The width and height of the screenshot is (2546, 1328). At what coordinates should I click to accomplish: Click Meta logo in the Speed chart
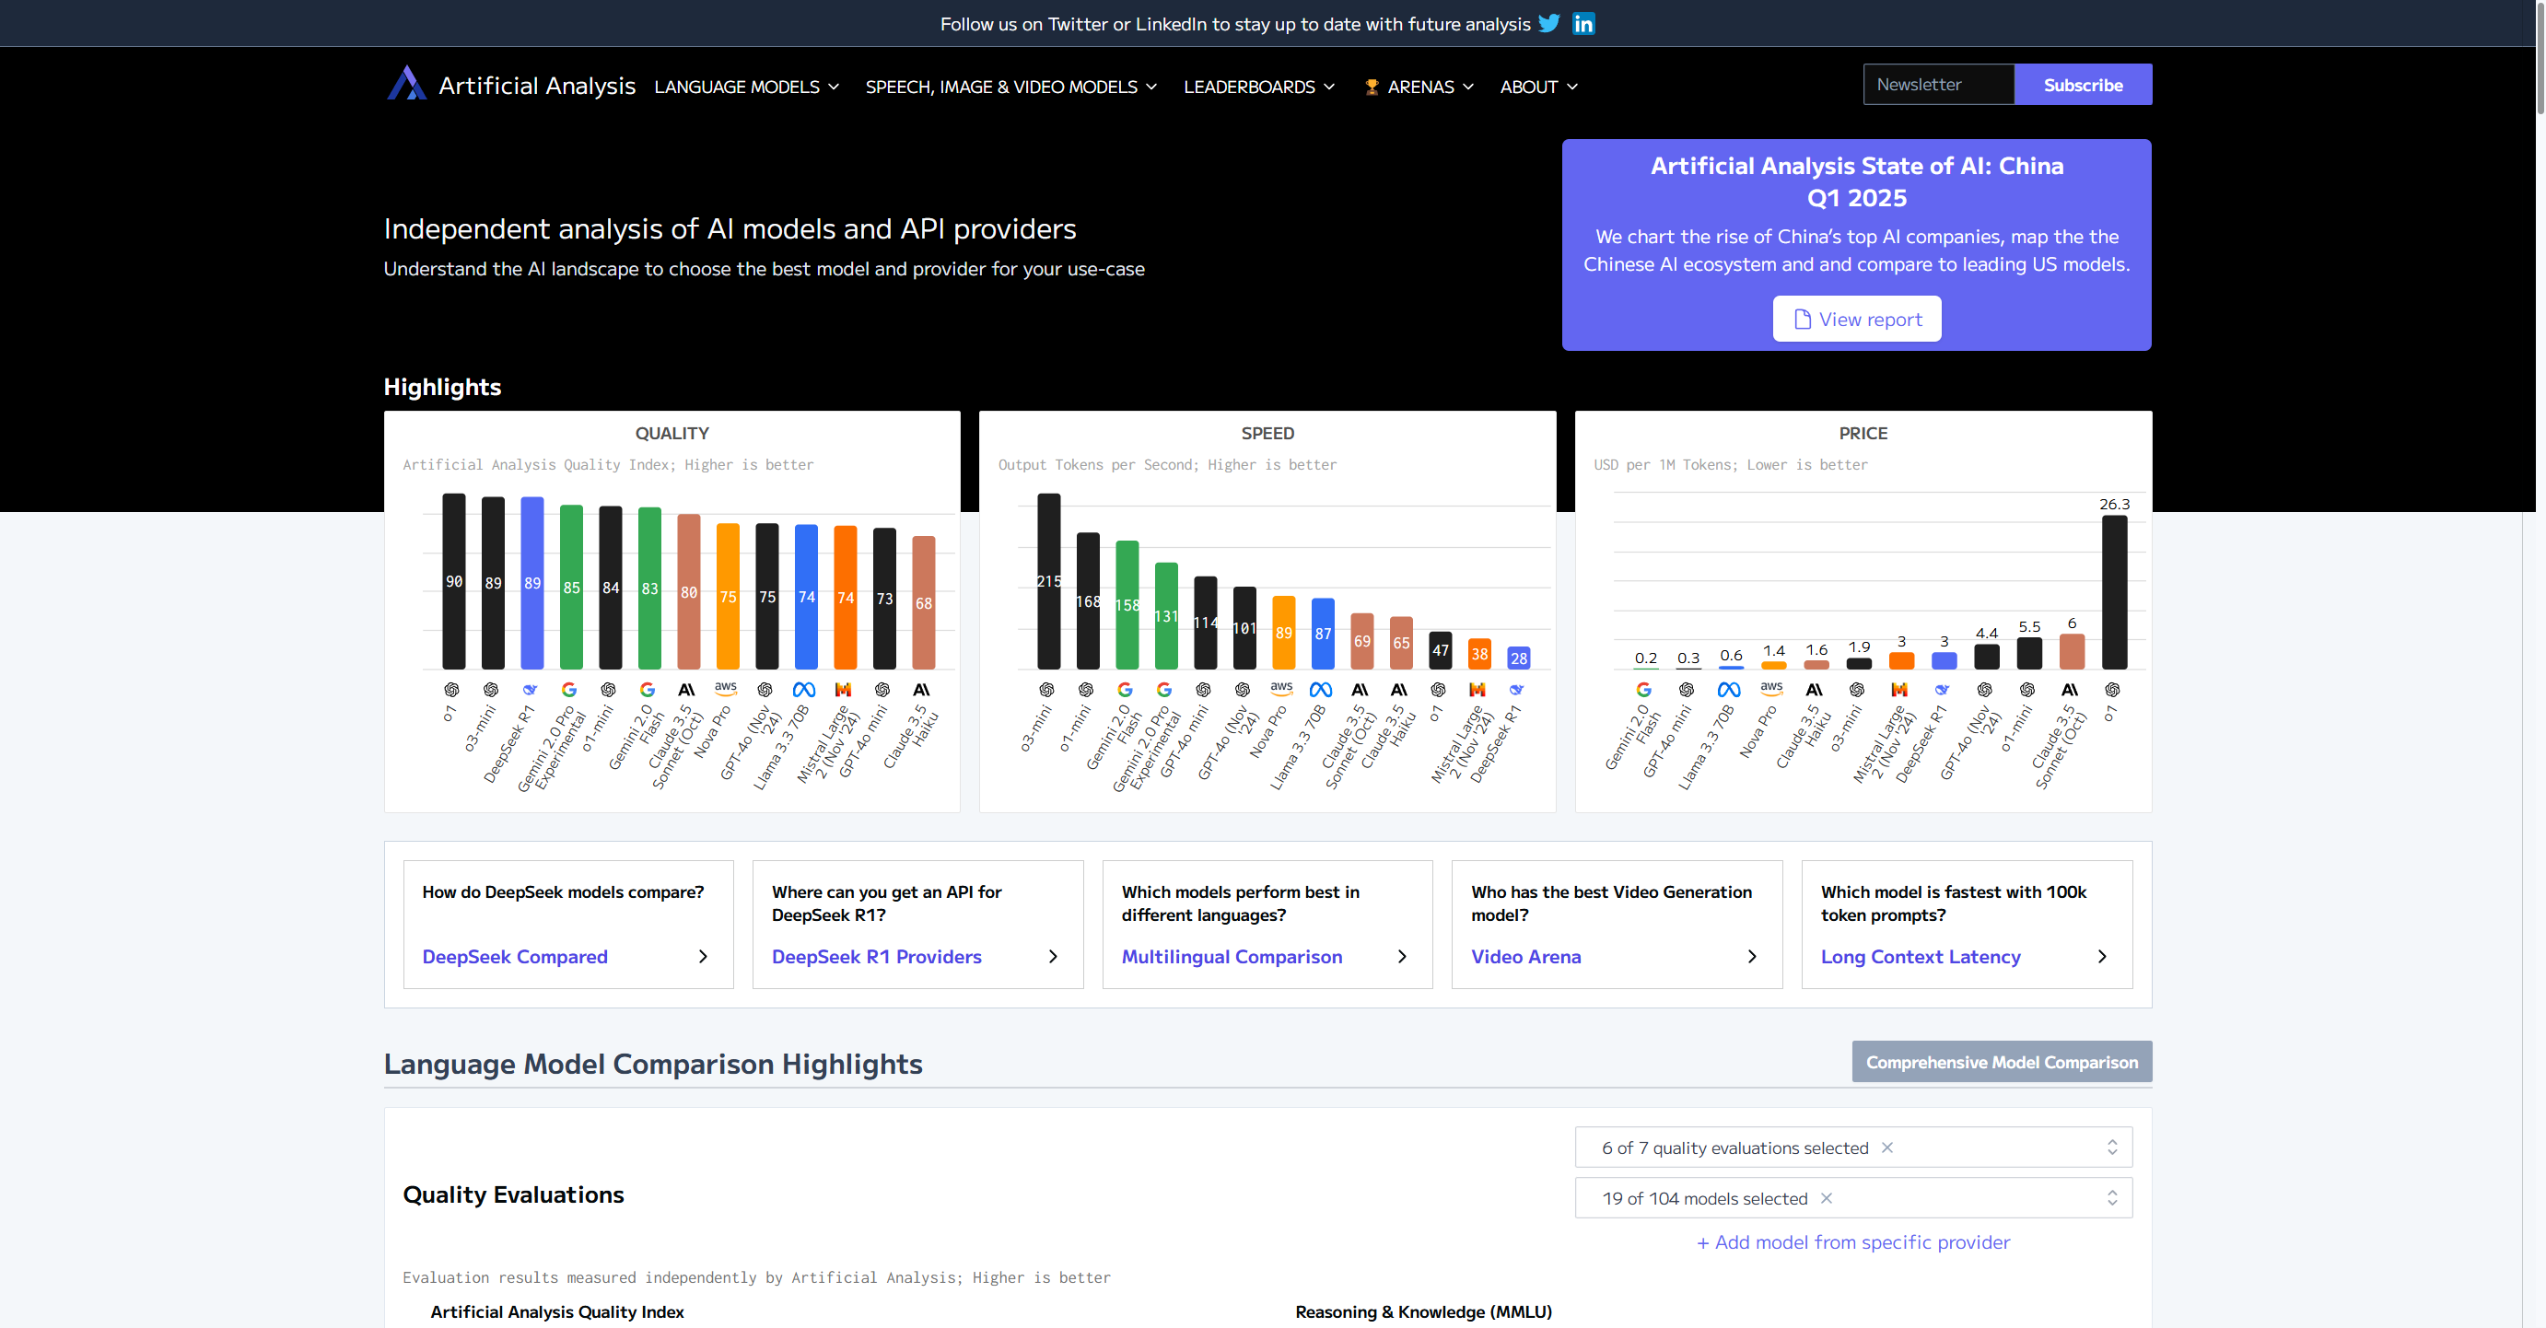(1321, 690)
